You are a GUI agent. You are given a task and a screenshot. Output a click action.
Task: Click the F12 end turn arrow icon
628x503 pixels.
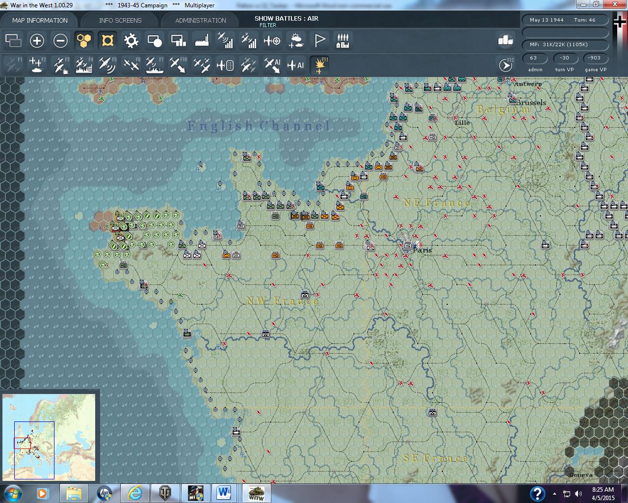click(506, 65)
